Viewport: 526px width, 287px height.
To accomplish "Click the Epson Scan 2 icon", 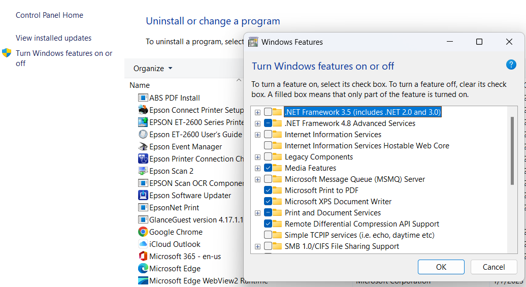I will point(143,171).
